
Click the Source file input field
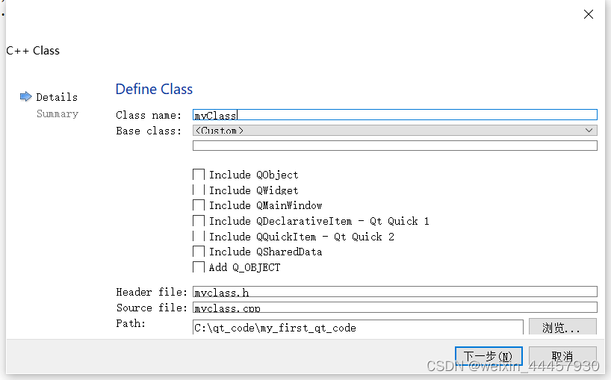pyautogui.click(x=394, y=307)
